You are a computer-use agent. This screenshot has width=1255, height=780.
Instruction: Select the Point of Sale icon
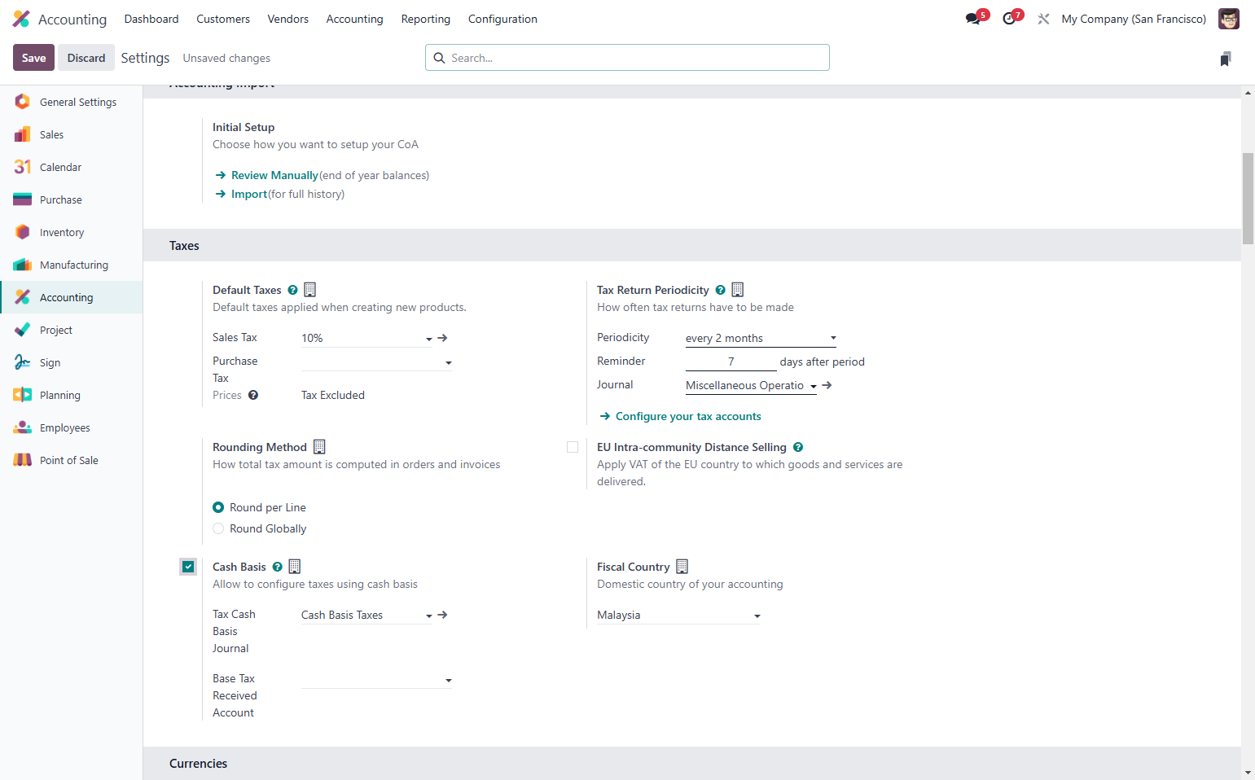click(x=23, y=460)
